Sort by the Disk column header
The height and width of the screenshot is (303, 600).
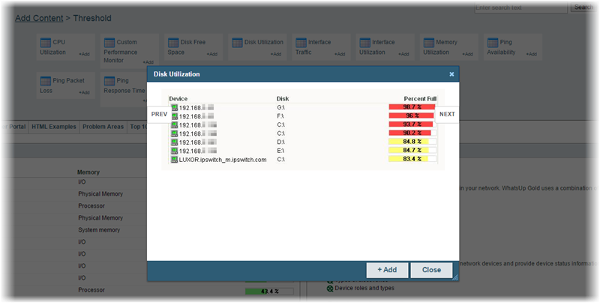click(x=283, y=99)
